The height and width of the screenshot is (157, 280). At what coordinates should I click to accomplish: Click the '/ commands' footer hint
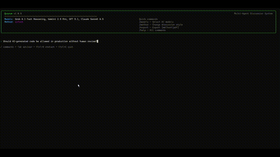coord(7,47)
